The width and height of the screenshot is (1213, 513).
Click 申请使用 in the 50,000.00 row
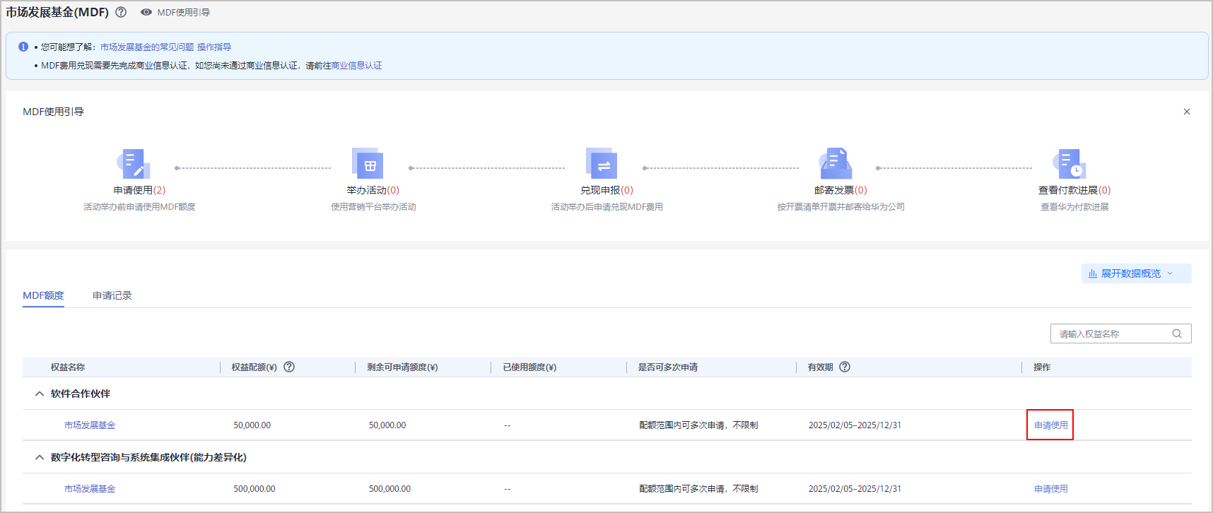coord(1051,425)
